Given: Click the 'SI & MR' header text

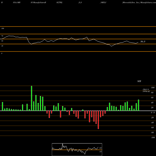Looking at the screenshot, I should pos(17,2).
